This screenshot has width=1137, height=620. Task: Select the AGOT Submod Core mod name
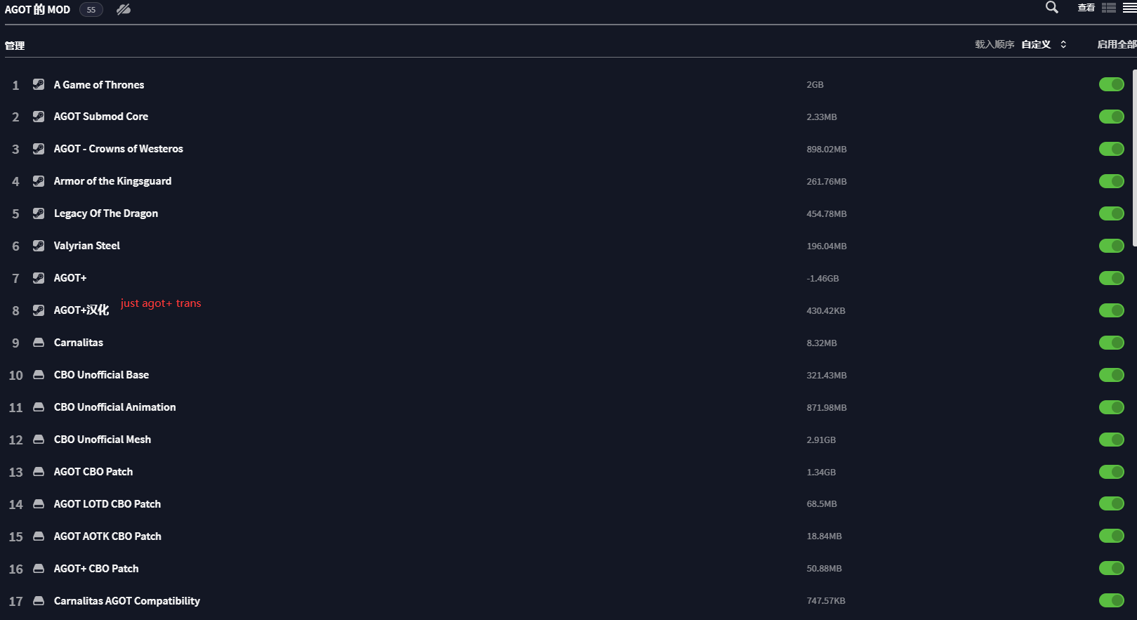point(101,117)
